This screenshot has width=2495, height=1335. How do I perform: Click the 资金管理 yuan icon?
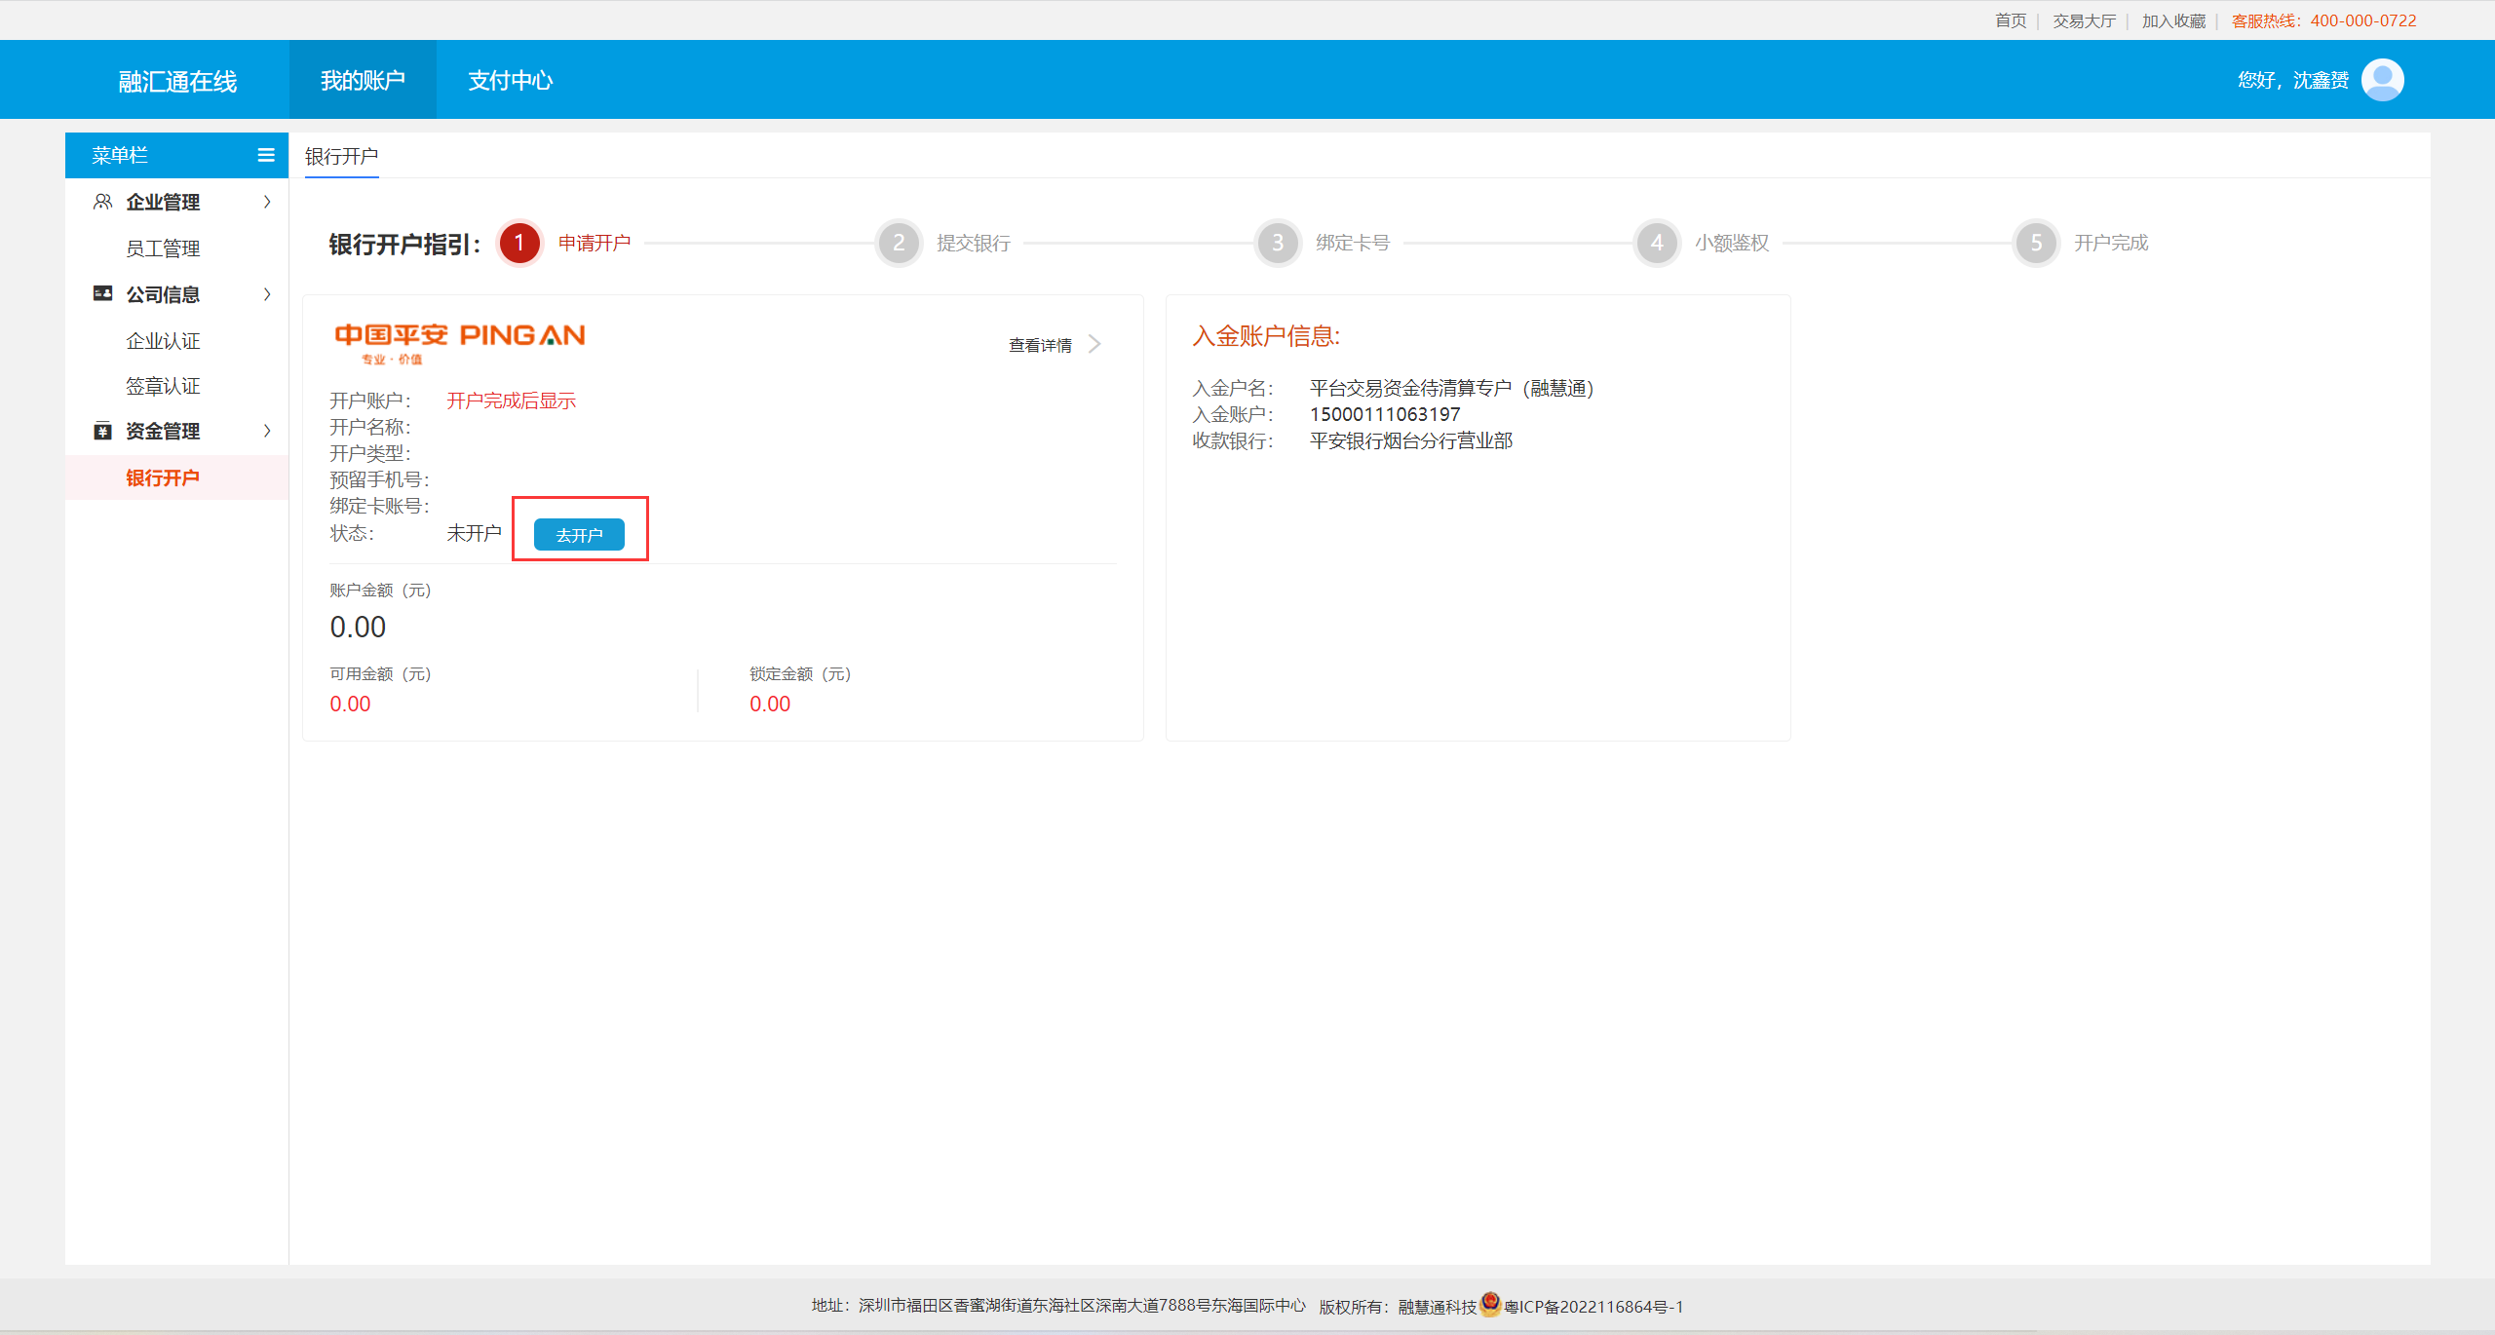tap(102, 431)
